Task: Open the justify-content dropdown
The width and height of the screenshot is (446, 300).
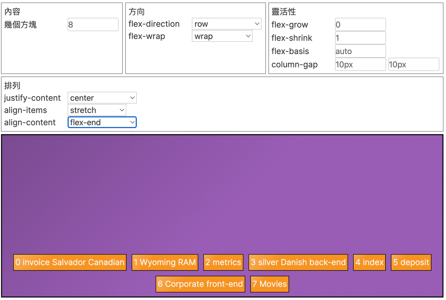Action: (x=102, y=98)
